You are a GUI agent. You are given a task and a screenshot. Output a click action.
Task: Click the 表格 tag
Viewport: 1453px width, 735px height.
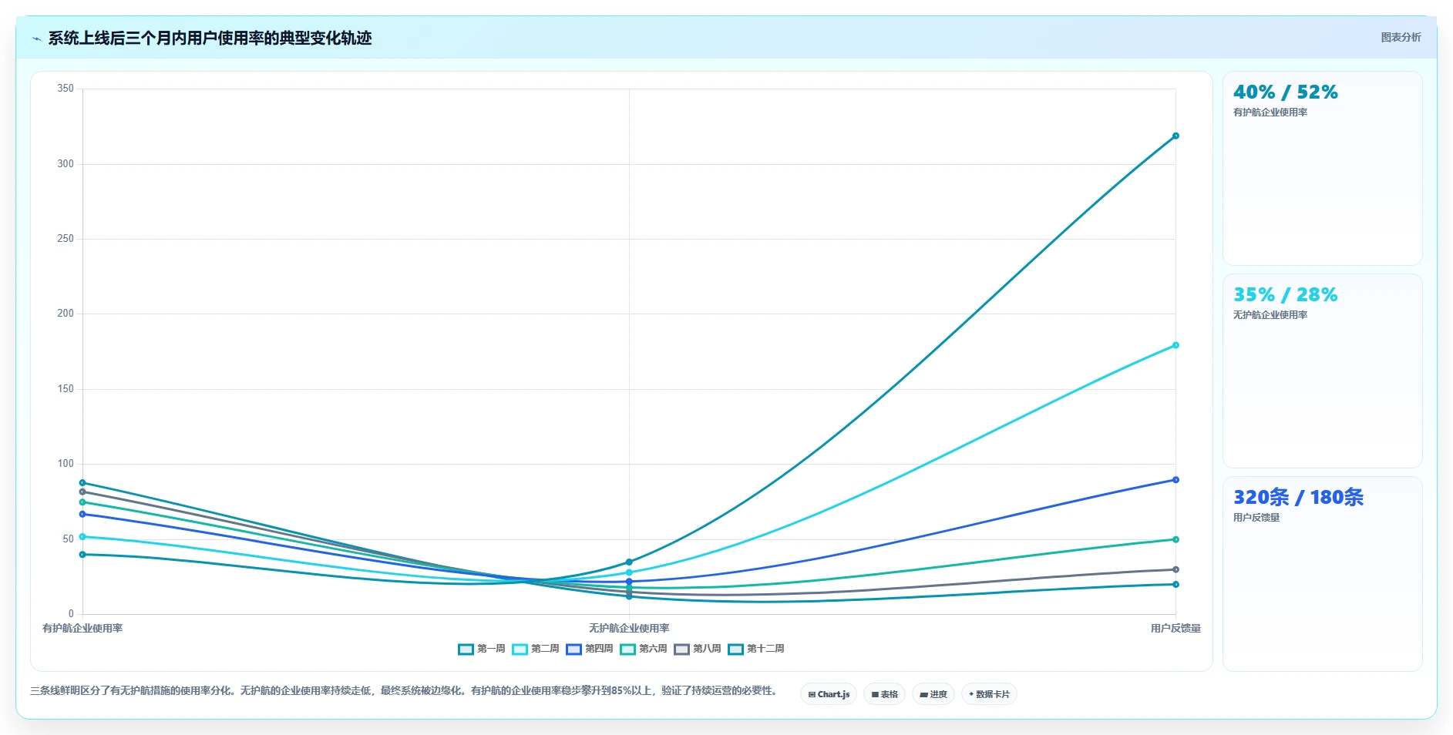click(884, 694)
